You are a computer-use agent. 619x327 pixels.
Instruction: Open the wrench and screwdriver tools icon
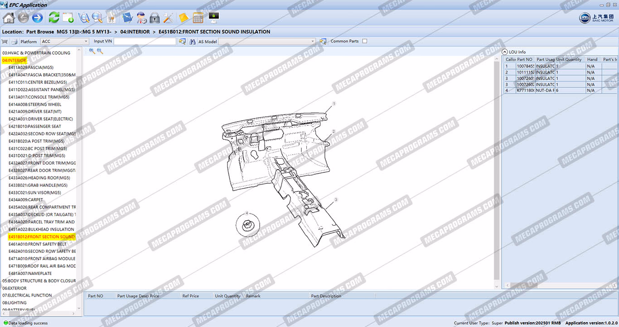tap(168, 18)
